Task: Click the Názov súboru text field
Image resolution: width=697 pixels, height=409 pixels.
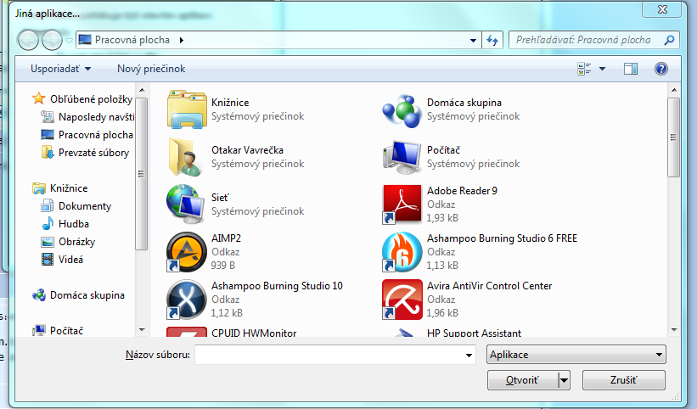Action: point(329,355)
